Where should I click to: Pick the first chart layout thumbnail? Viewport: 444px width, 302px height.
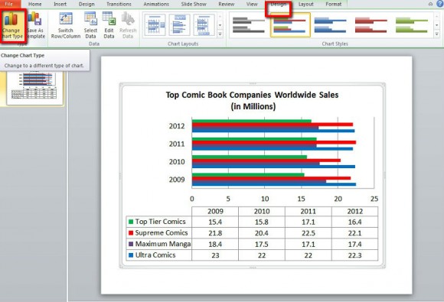pyautogui.click(x=155, y=25)
